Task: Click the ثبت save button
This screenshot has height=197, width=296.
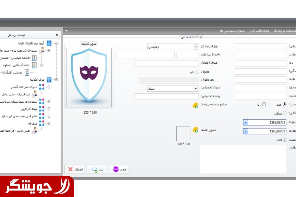Action: click(97, 169)
